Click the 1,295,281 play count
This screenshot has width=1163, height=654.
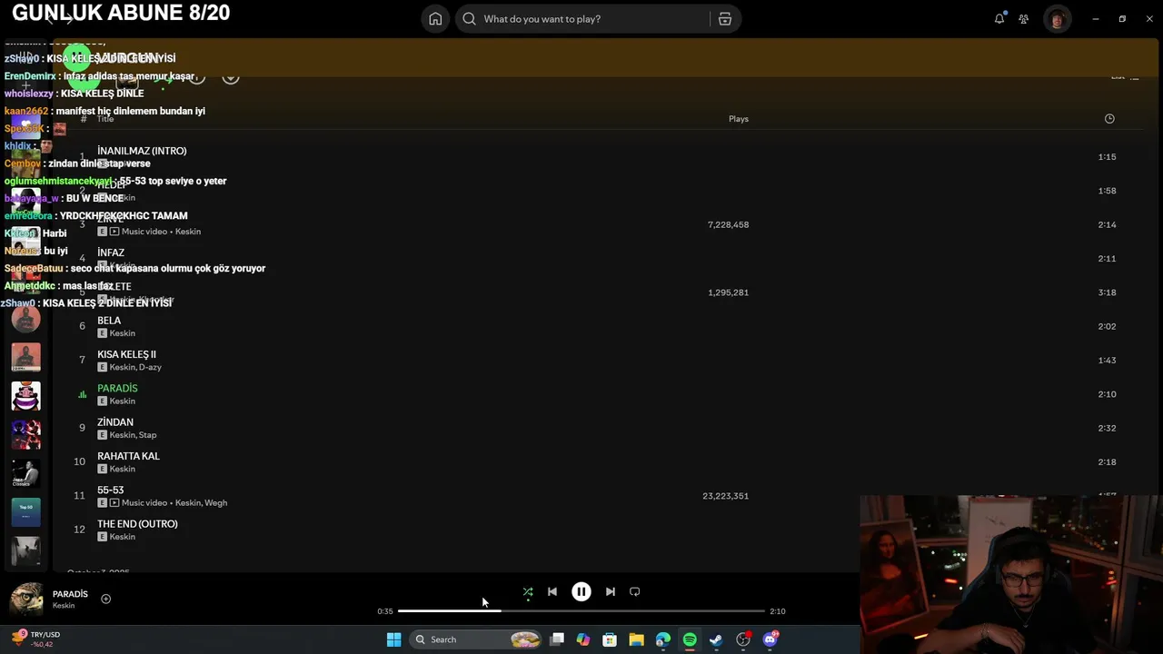pyautogui.click(x=729, y=292)
